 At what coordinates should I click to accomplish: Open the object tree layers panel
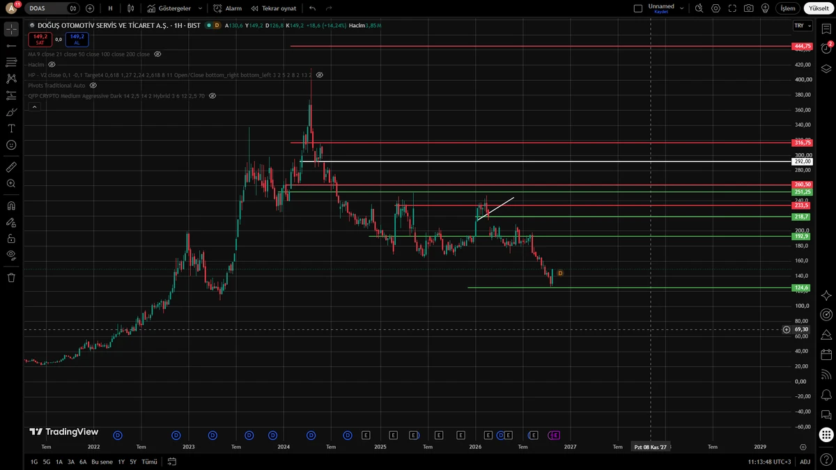click(x=826, y=68)
